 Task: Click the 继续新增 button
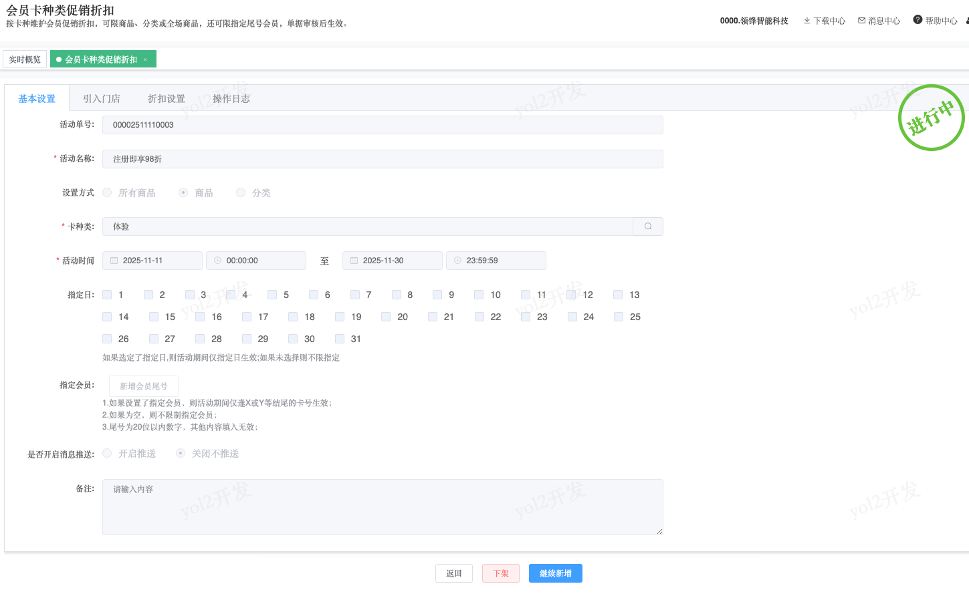(x=556, y=573)
